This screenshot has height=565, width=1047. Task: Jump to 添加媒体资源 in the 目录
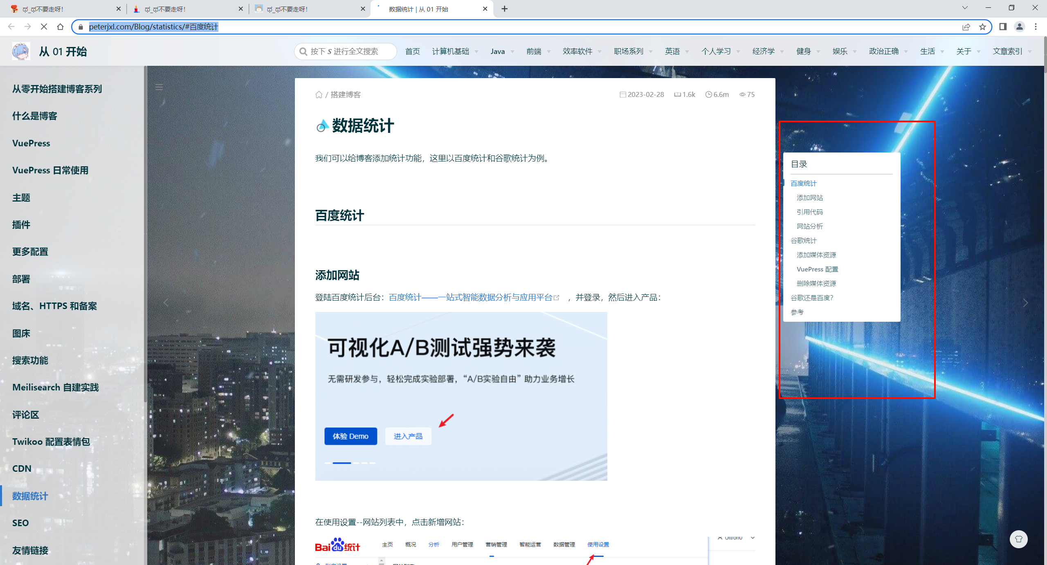click(816, 255)
